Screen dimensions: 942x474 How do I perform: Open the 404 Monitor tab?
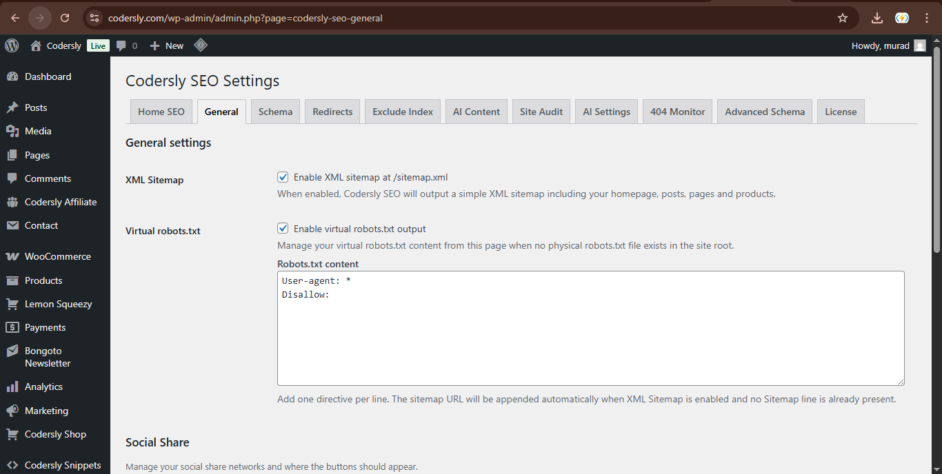tap(677, 111)
